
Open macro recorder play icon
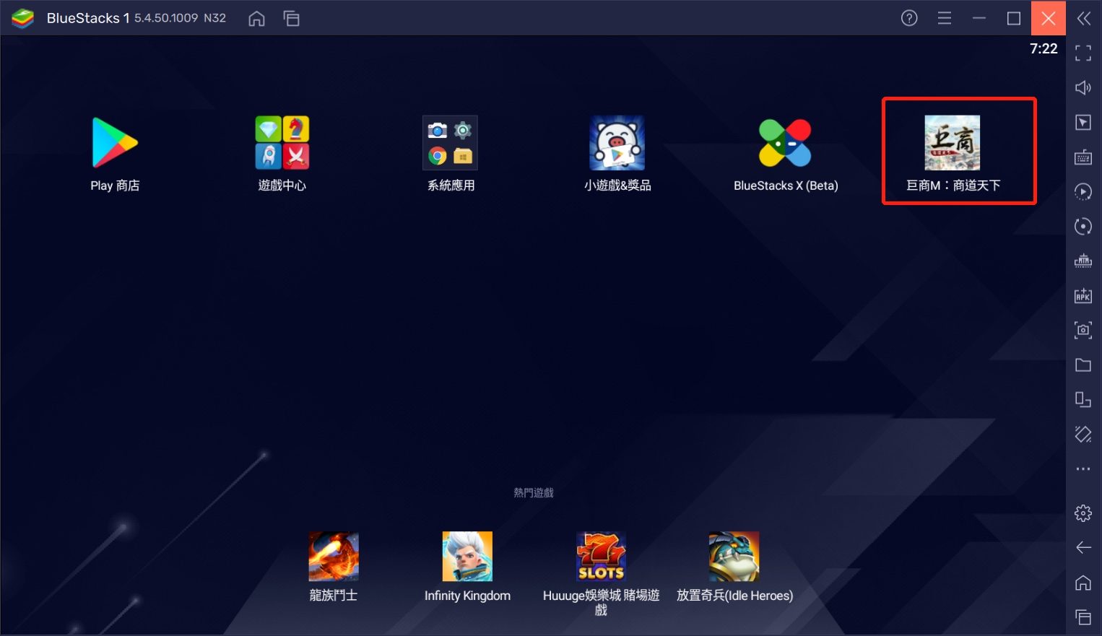point(1083,191)
